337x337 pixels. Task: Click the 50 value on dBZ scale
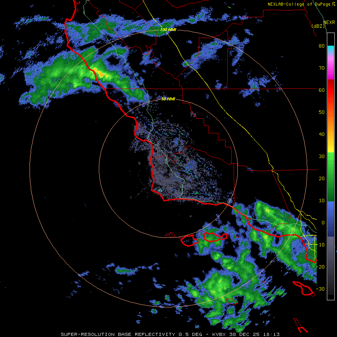coord(322,112)
